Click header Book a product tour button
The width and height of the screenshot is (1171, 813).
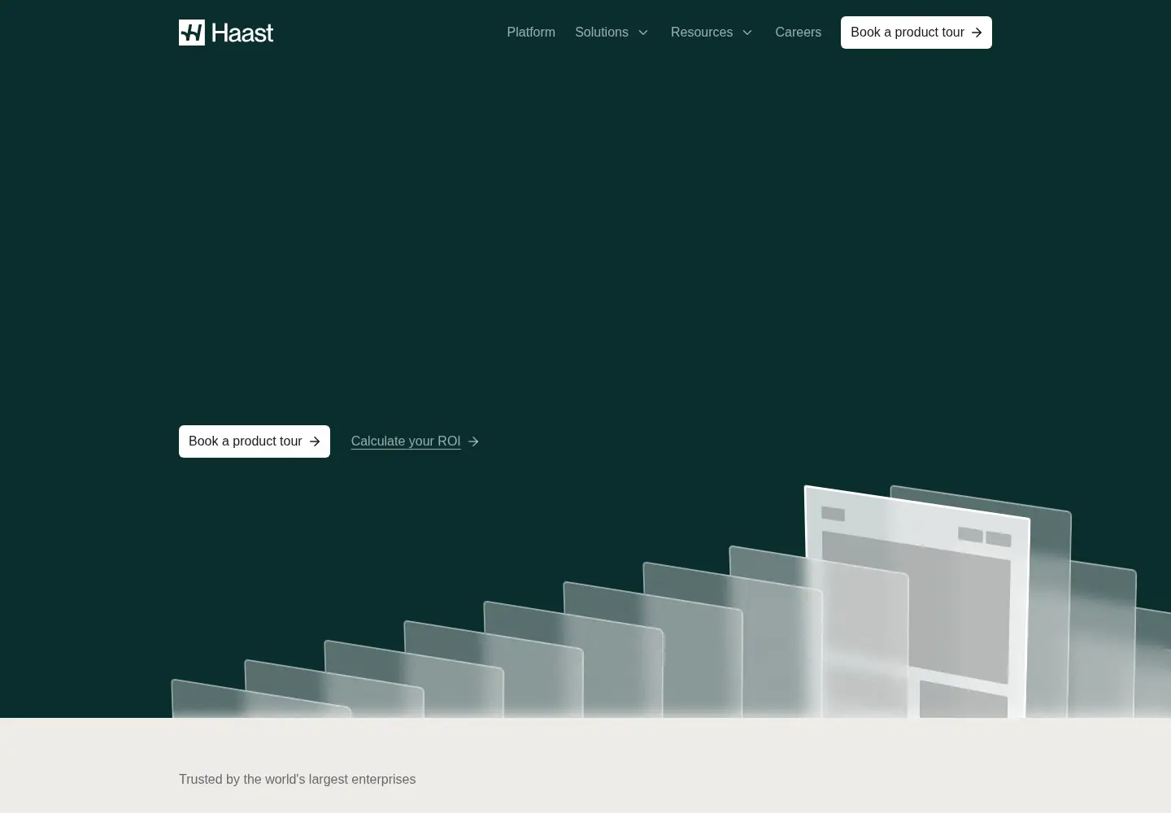(x=916, y=33)
